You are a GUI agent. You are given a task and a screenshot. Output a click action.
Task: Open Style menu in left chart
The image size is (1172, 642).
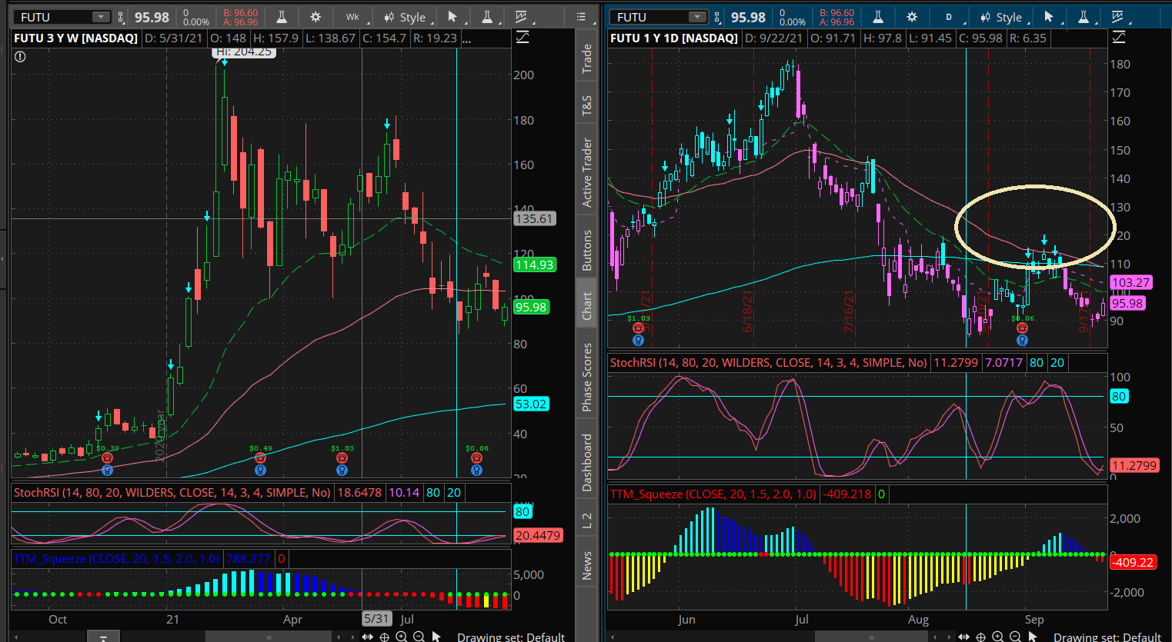(406, 17)
